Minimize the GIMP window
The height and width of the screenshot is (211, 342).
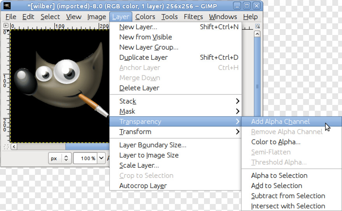[x=237, y=6]
